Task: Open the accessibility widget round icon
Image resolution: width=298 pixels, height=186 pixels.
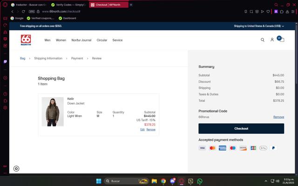Action: [x=16, y=168]
